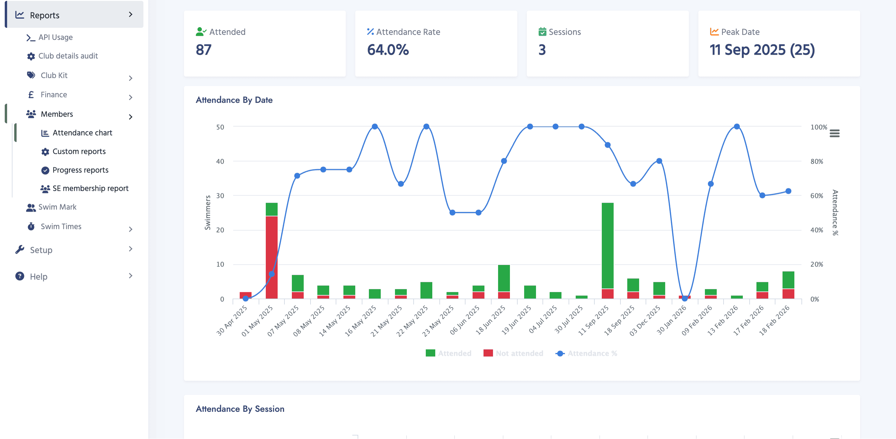Click the Finance pound sign icon
896x439 pixels.
tap(31, 94)
